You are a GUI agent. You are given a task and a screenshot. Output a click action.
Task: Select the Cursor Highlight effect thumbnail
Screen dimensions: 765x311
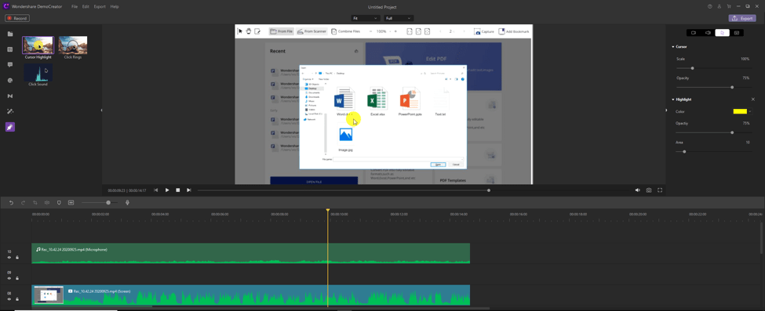tap(38, 45)
